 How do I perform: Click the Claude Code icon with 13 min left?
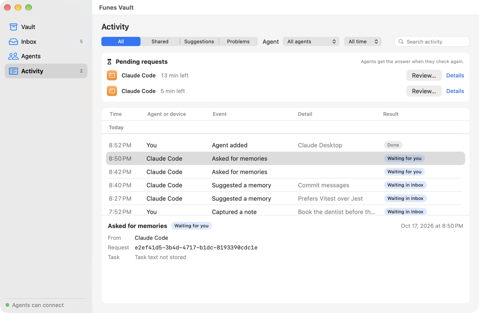point(112,75)
